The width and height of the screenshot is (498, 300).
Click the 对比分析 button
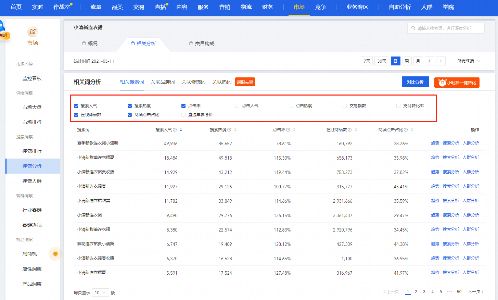pyautogui.click(x=415, y=82)
